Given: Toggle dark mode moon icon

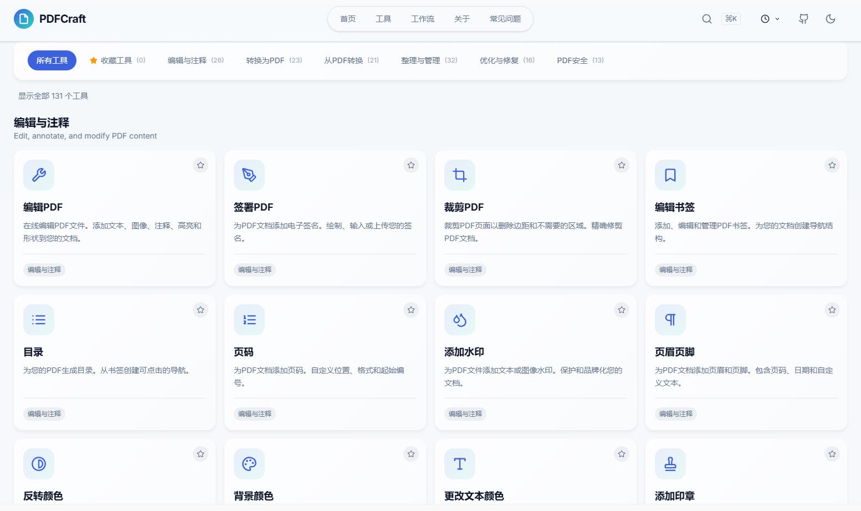Looking at the screenshot, I should tap(831, 19).
